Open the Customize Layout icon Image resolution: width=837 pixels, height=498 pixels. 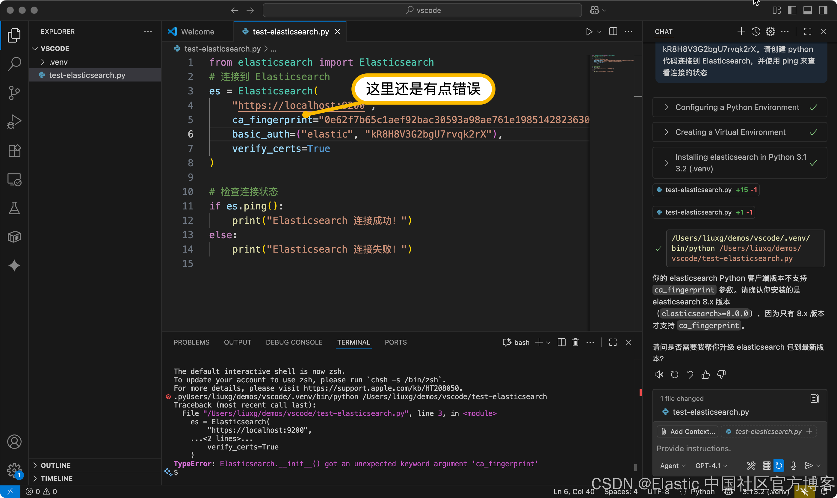click(776, 10)
